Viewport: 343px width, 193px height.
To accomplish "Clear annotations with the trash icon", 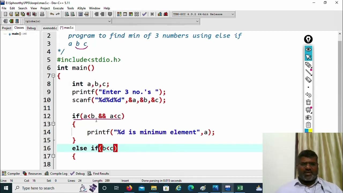I will pyautogui.click(x=308, y=102).
